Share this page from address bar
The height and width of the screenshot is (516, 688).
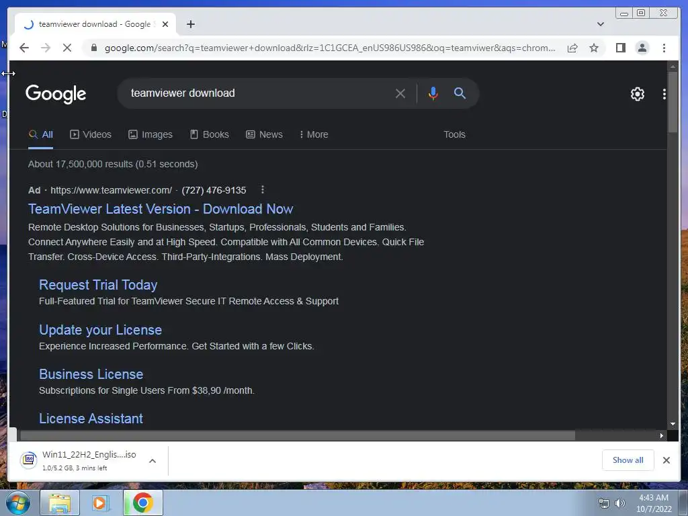[572, 48]
